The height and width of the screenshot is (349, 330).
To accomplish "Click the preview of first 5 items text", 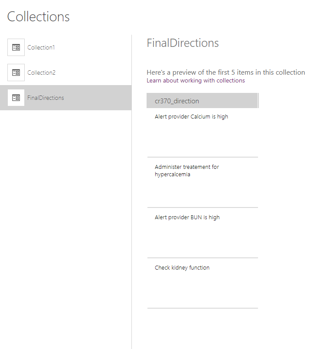I will [225, 72].
